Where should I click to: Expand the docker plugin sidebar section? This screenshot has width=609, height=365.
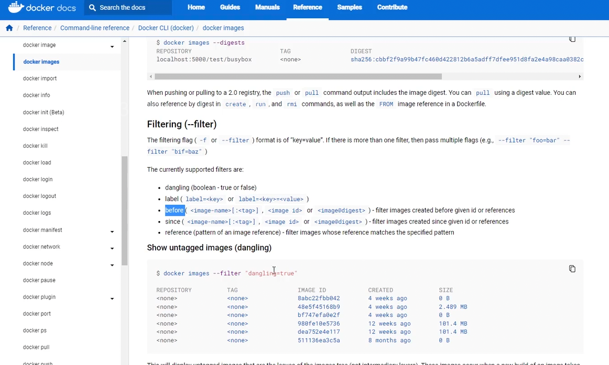(112, 298)
